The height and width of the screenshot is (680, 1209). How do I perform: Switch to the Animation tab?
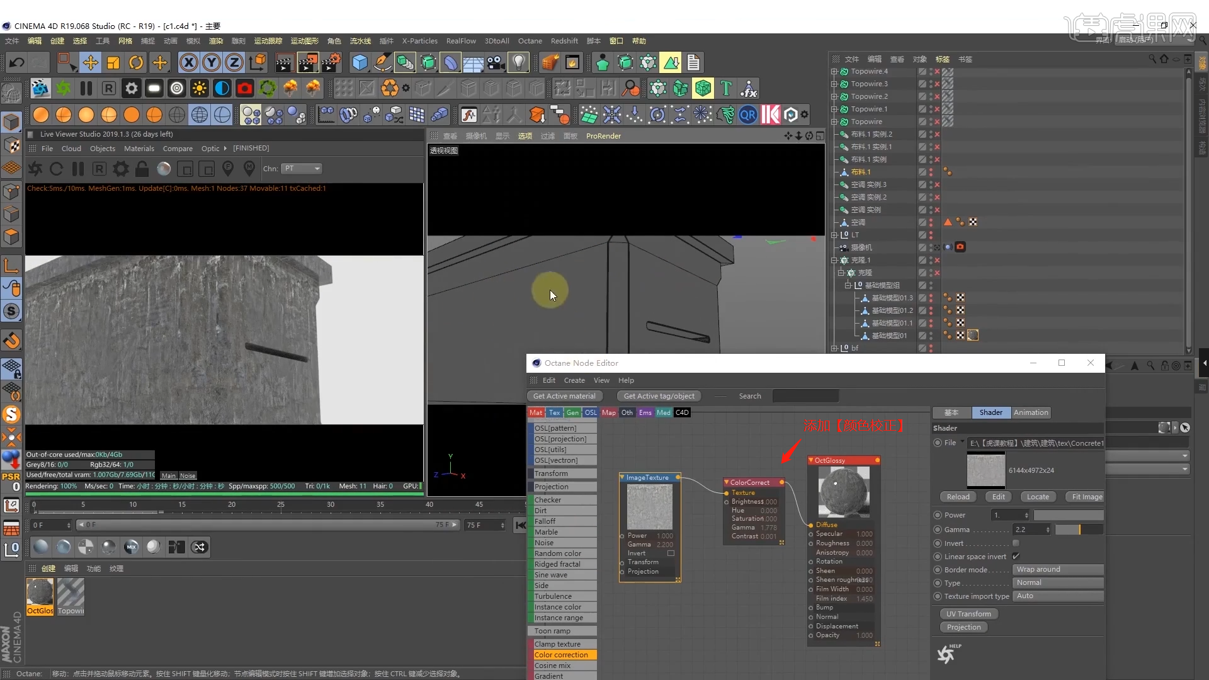[x=1031, y=412]
